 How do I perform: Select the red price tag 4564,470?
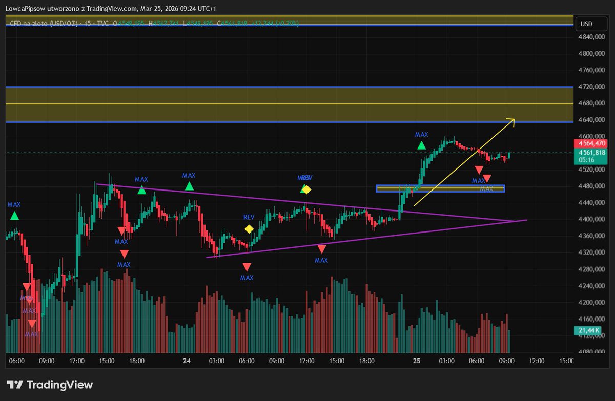point(591,144)
